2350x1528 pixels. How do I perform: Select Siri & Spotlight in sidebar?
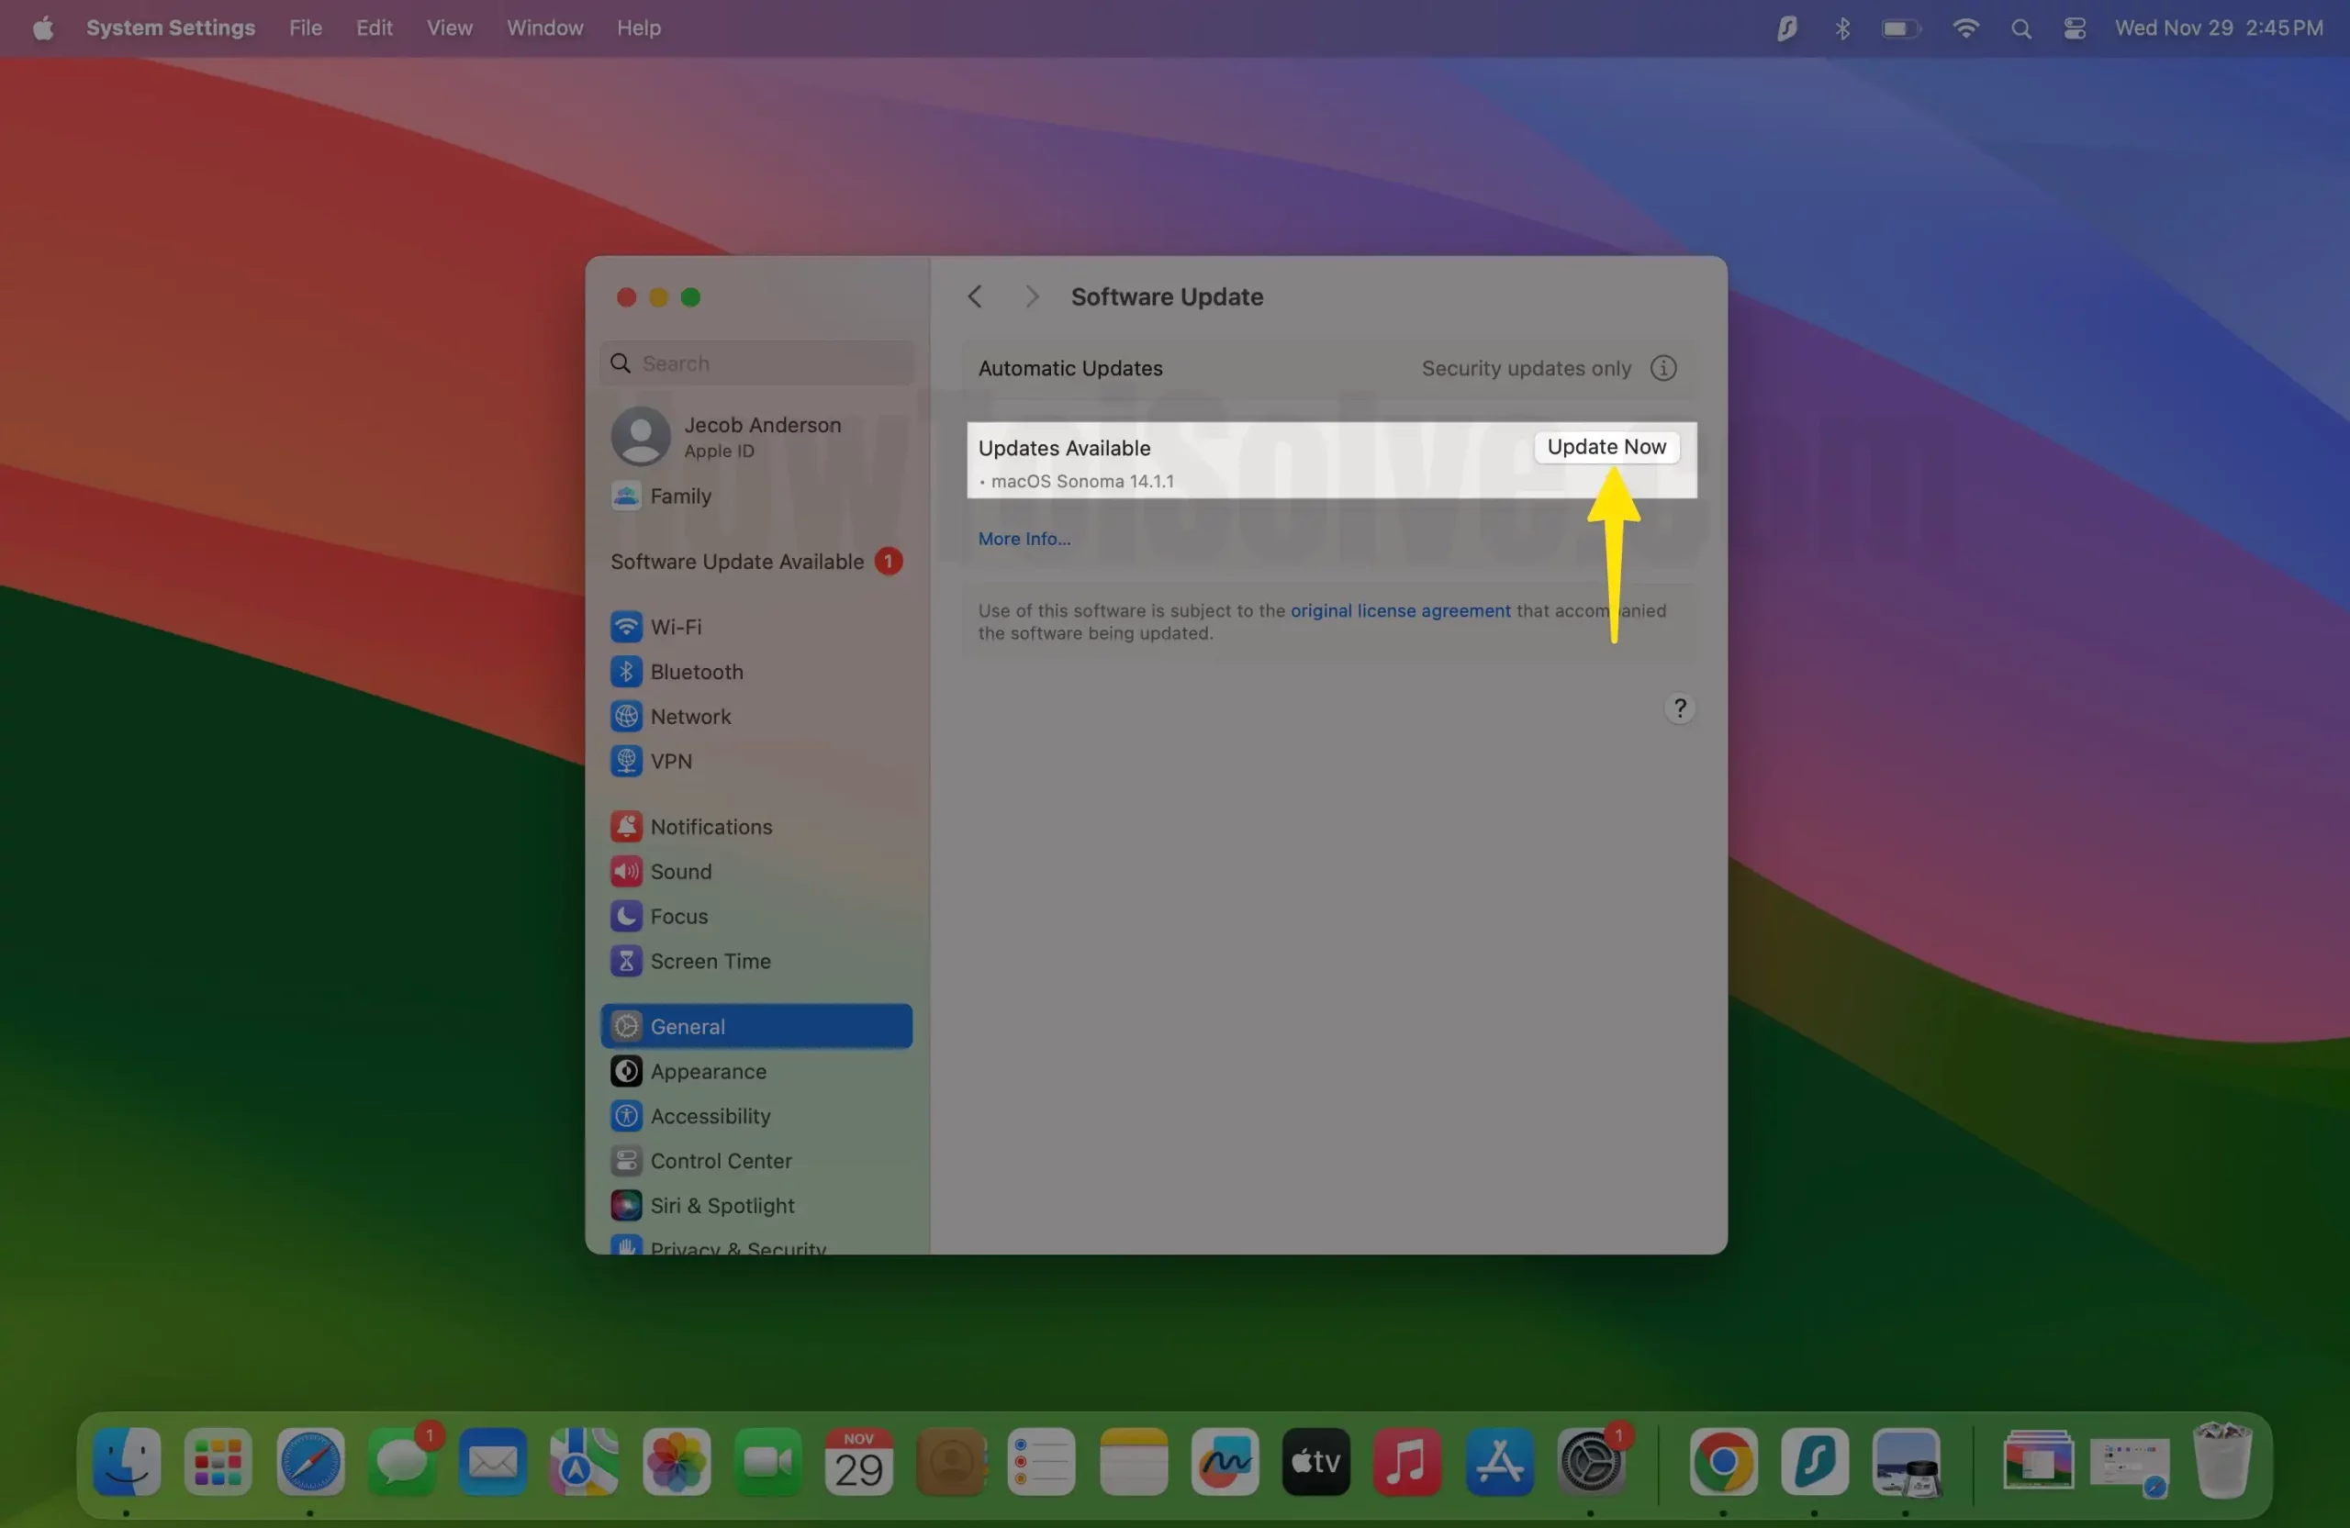[721, 1205]
